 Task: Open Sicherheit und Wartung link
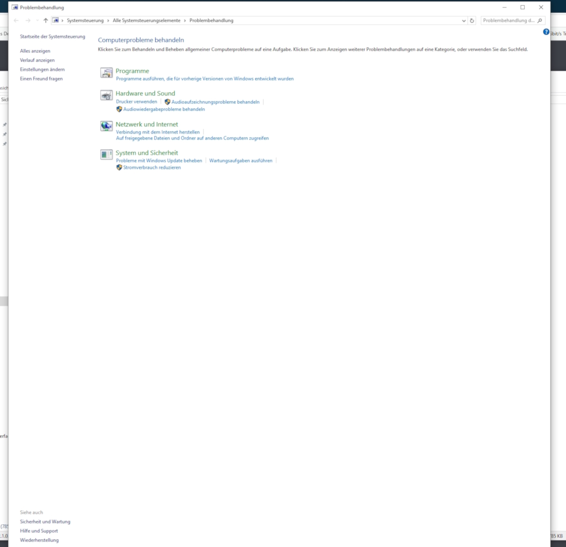pos(45,522)
